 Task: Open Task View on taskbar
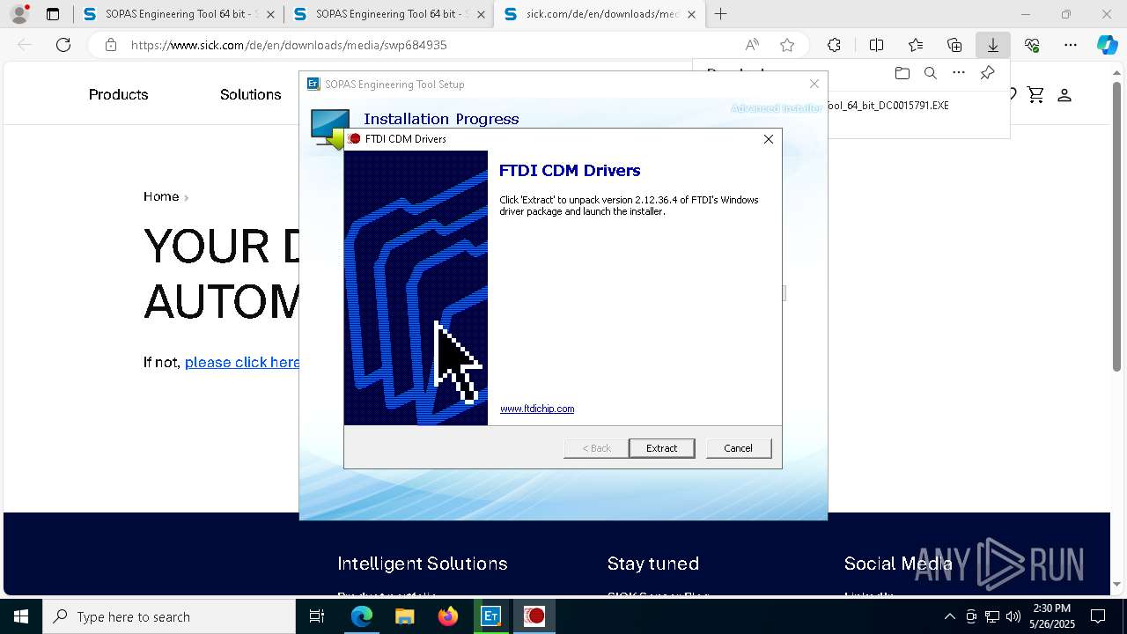click(317, 616)
